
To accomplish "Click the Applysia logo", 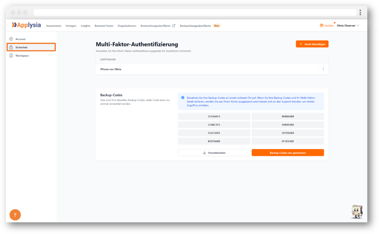I will click(26, 25).
